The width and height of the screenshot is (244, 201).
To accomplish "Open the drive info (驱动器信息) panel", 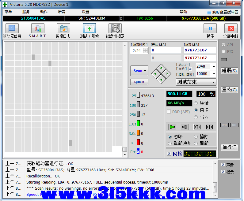I will point(12,28).
